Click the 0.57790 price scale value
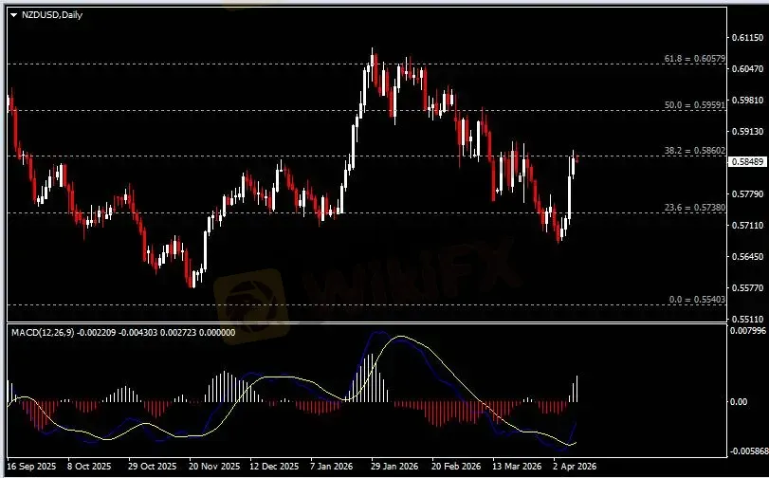This screenshot has width=769, height=478. (747, 193)
